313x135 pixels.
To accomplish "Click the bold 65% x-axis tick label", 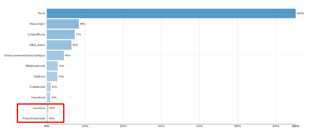I will click(296, 126).
